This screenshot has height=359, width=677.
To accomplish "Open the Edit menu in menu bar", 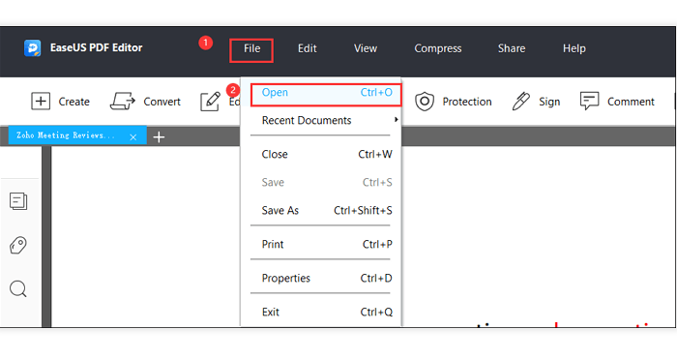I will click(x=307, y=48).
